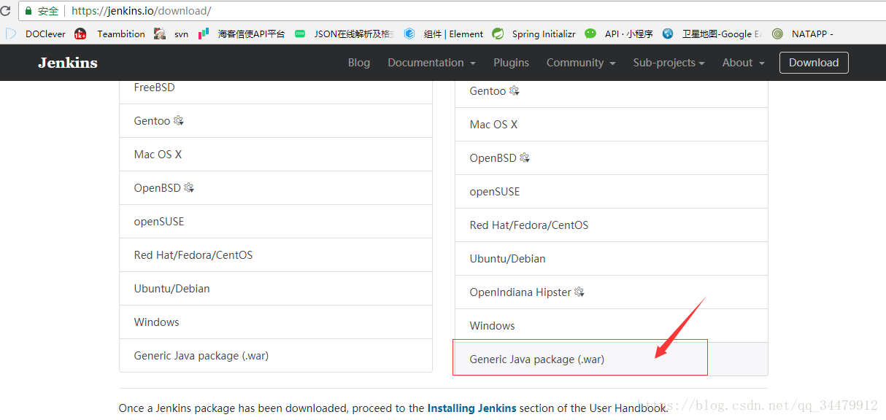The image size is (886, 420).
Task: Click the gear icon beside right Gentoo
Action: coord(515,91)
